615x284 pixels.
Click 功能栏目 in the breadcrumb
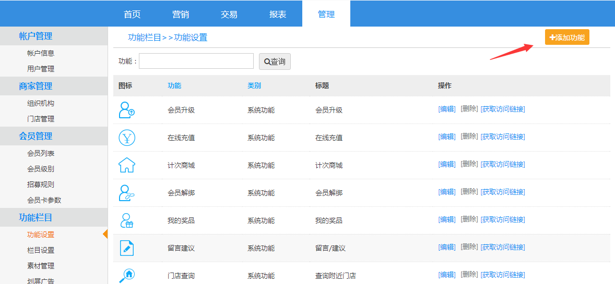point(145,38)
